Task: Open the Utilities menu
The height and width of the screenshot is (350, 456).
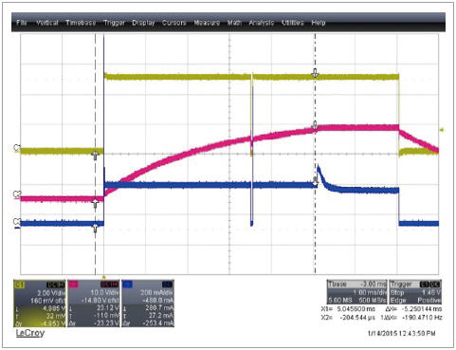Action: click(x=293, y=23)
